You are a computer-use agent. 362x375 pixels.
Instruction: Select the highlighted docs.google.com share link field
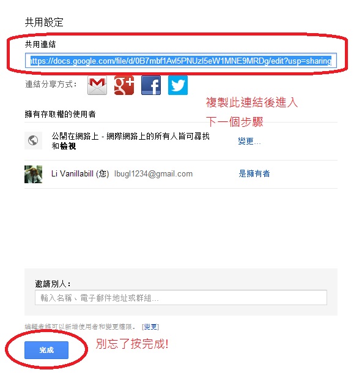[181, 61]
